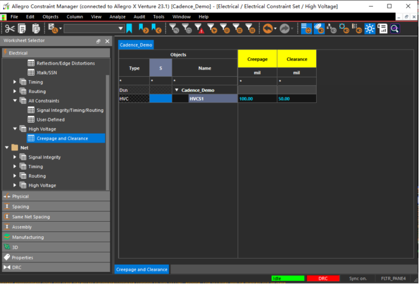The height and width of the screenshot is (284, 419).
Task: Open the Xtalk/SSN worksheet
Action: (x=47, y=73)
